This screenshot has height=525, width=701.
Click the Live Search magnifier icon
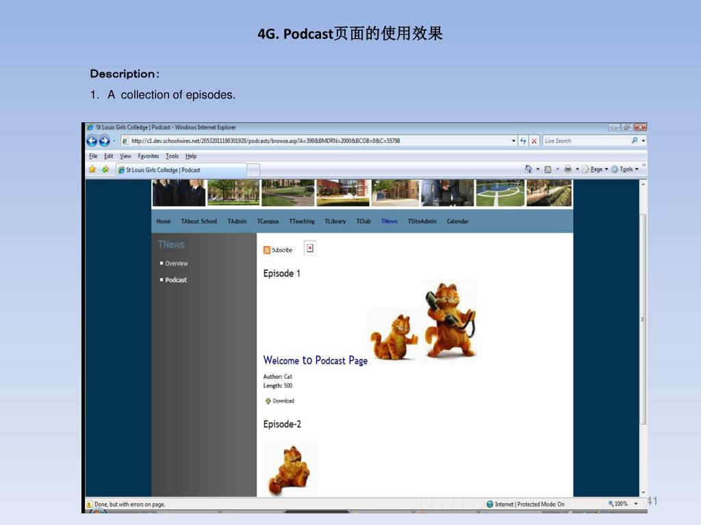tap(635, 140)
